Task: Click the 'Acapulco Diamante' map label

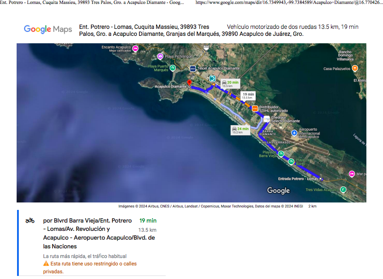Action: 171,87
